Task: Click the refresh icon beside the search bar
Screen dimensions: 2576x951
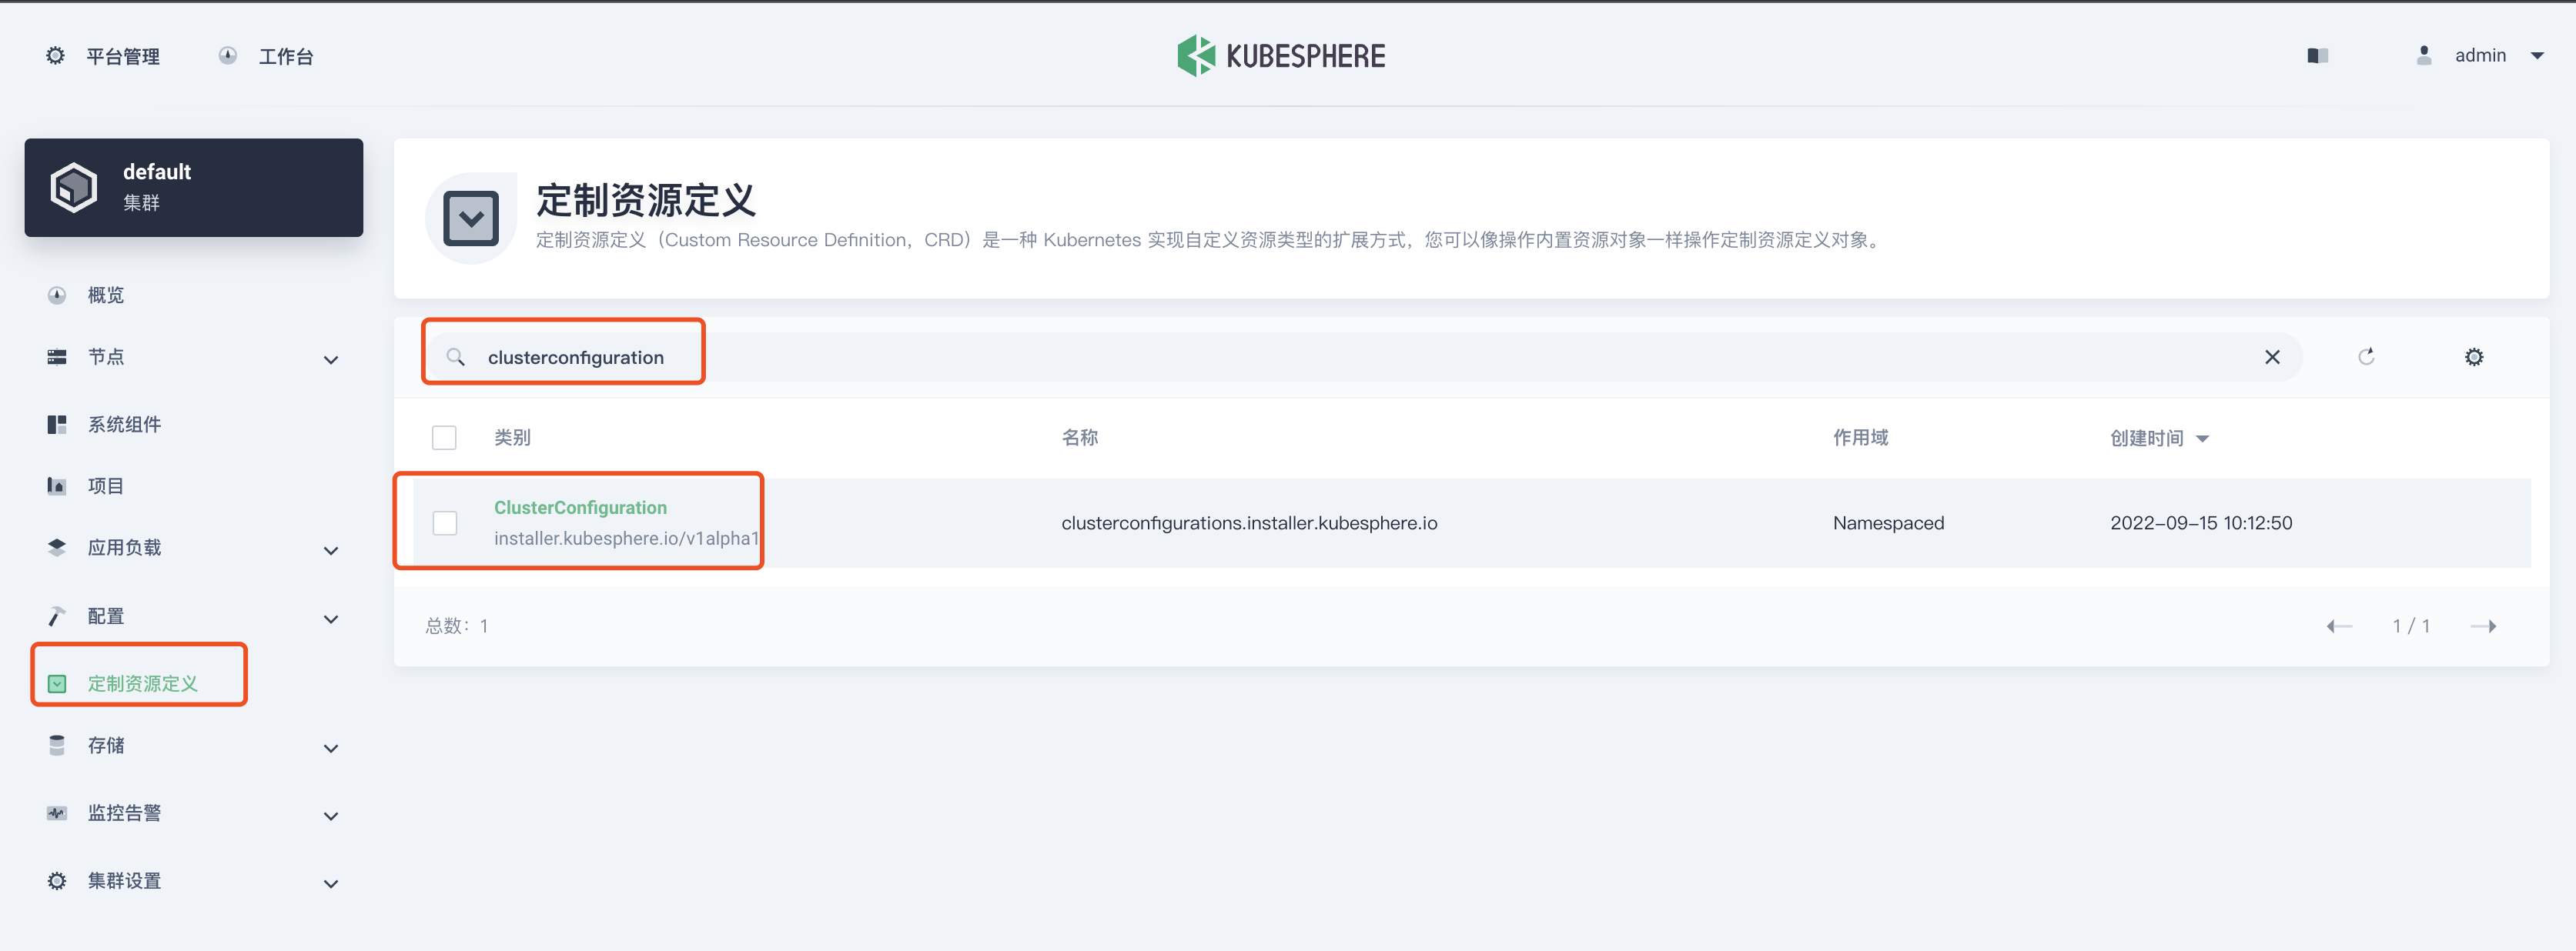Action: pyautogui.click(x=2366, y=357)
